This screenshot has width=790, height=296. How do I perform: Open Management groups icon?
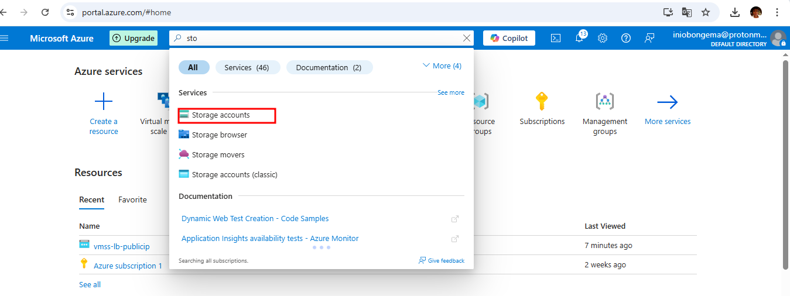point(605,102)
